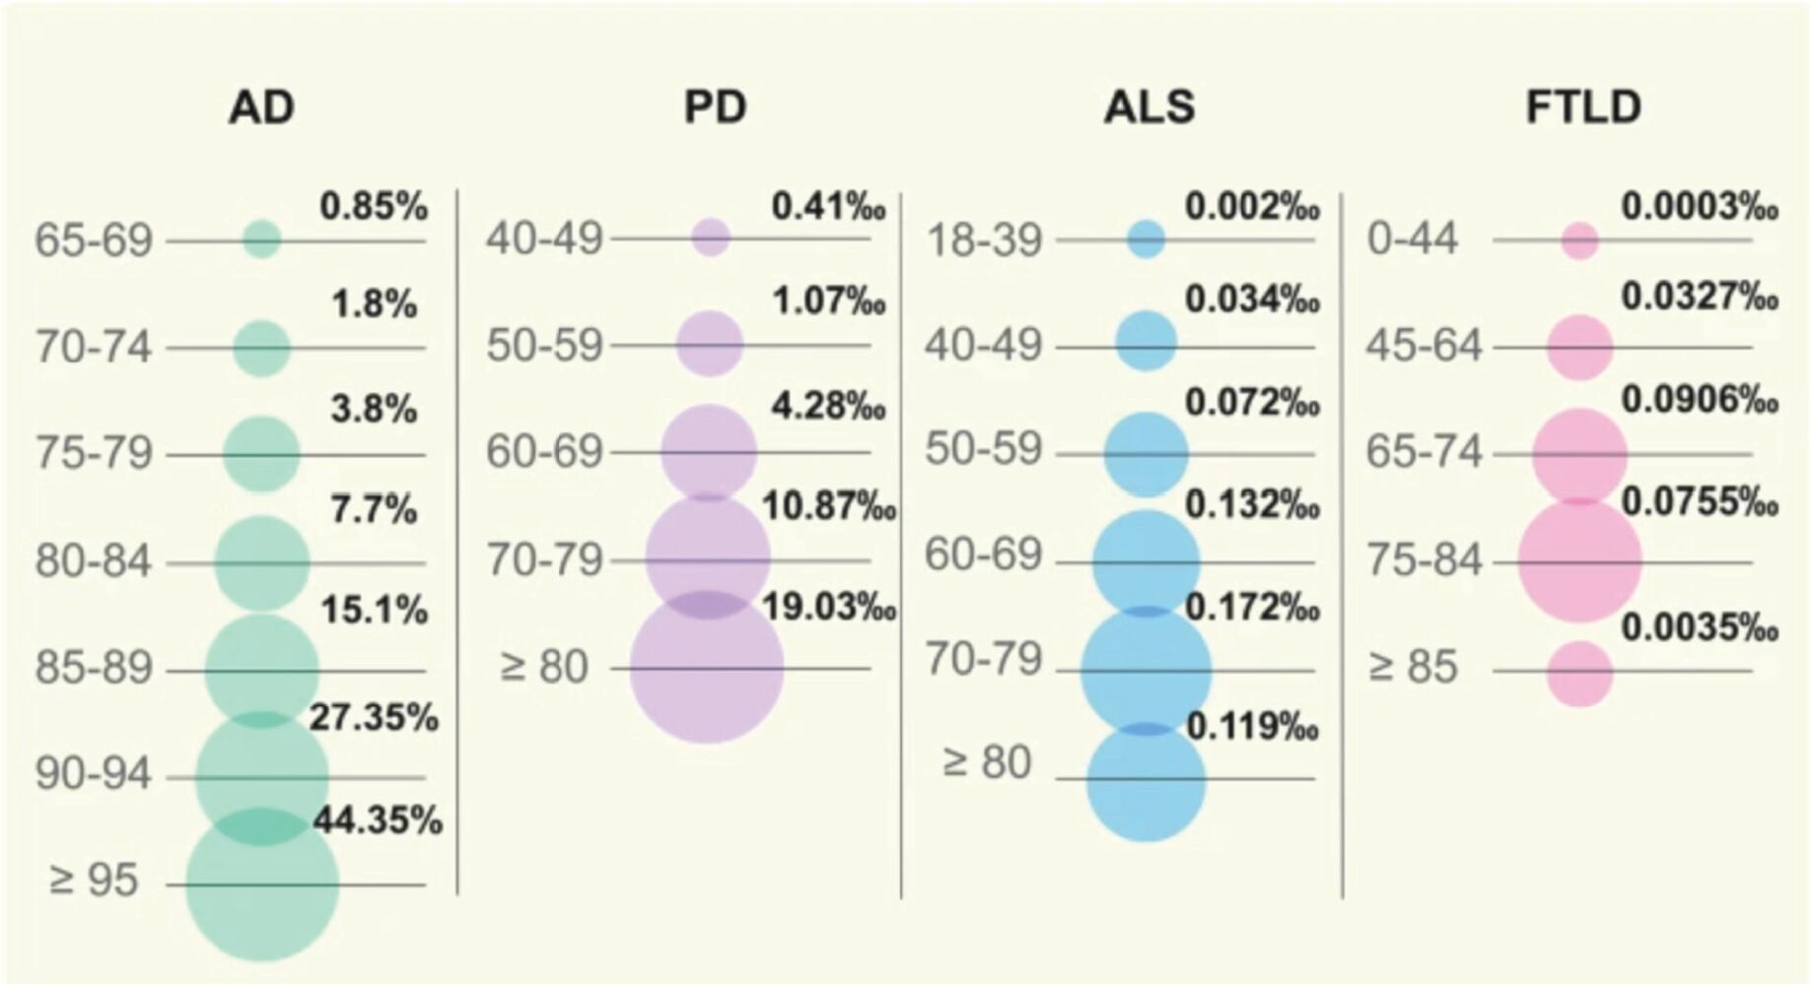
Task: Click the PD column heading
Action: (716, 107)
